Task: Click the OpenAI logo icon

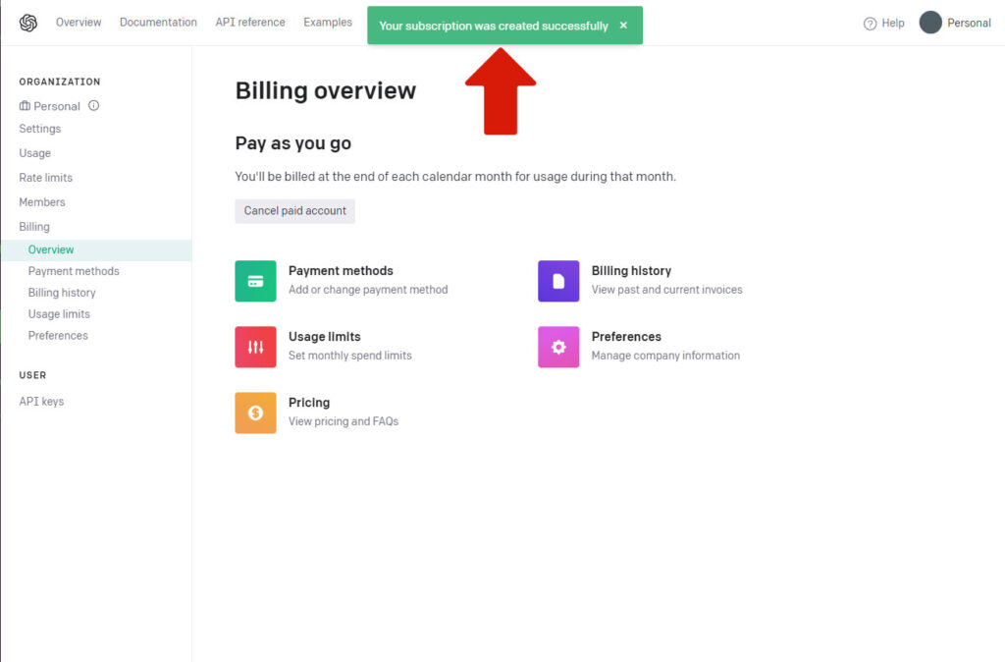Action: click(27, 23)
